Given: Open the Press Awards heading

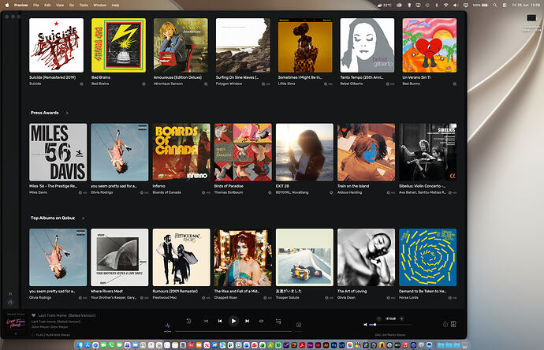Looking at the screenshot, I should (45, 113).
